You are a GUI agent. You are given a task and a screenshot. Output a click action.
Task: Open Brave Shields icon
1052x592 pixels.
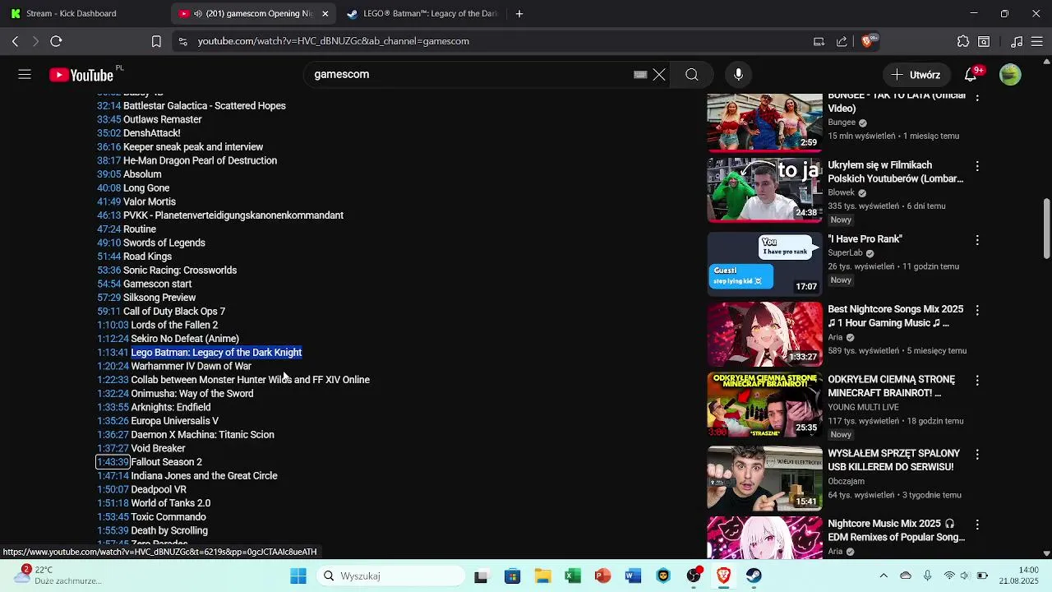point(868,41)
